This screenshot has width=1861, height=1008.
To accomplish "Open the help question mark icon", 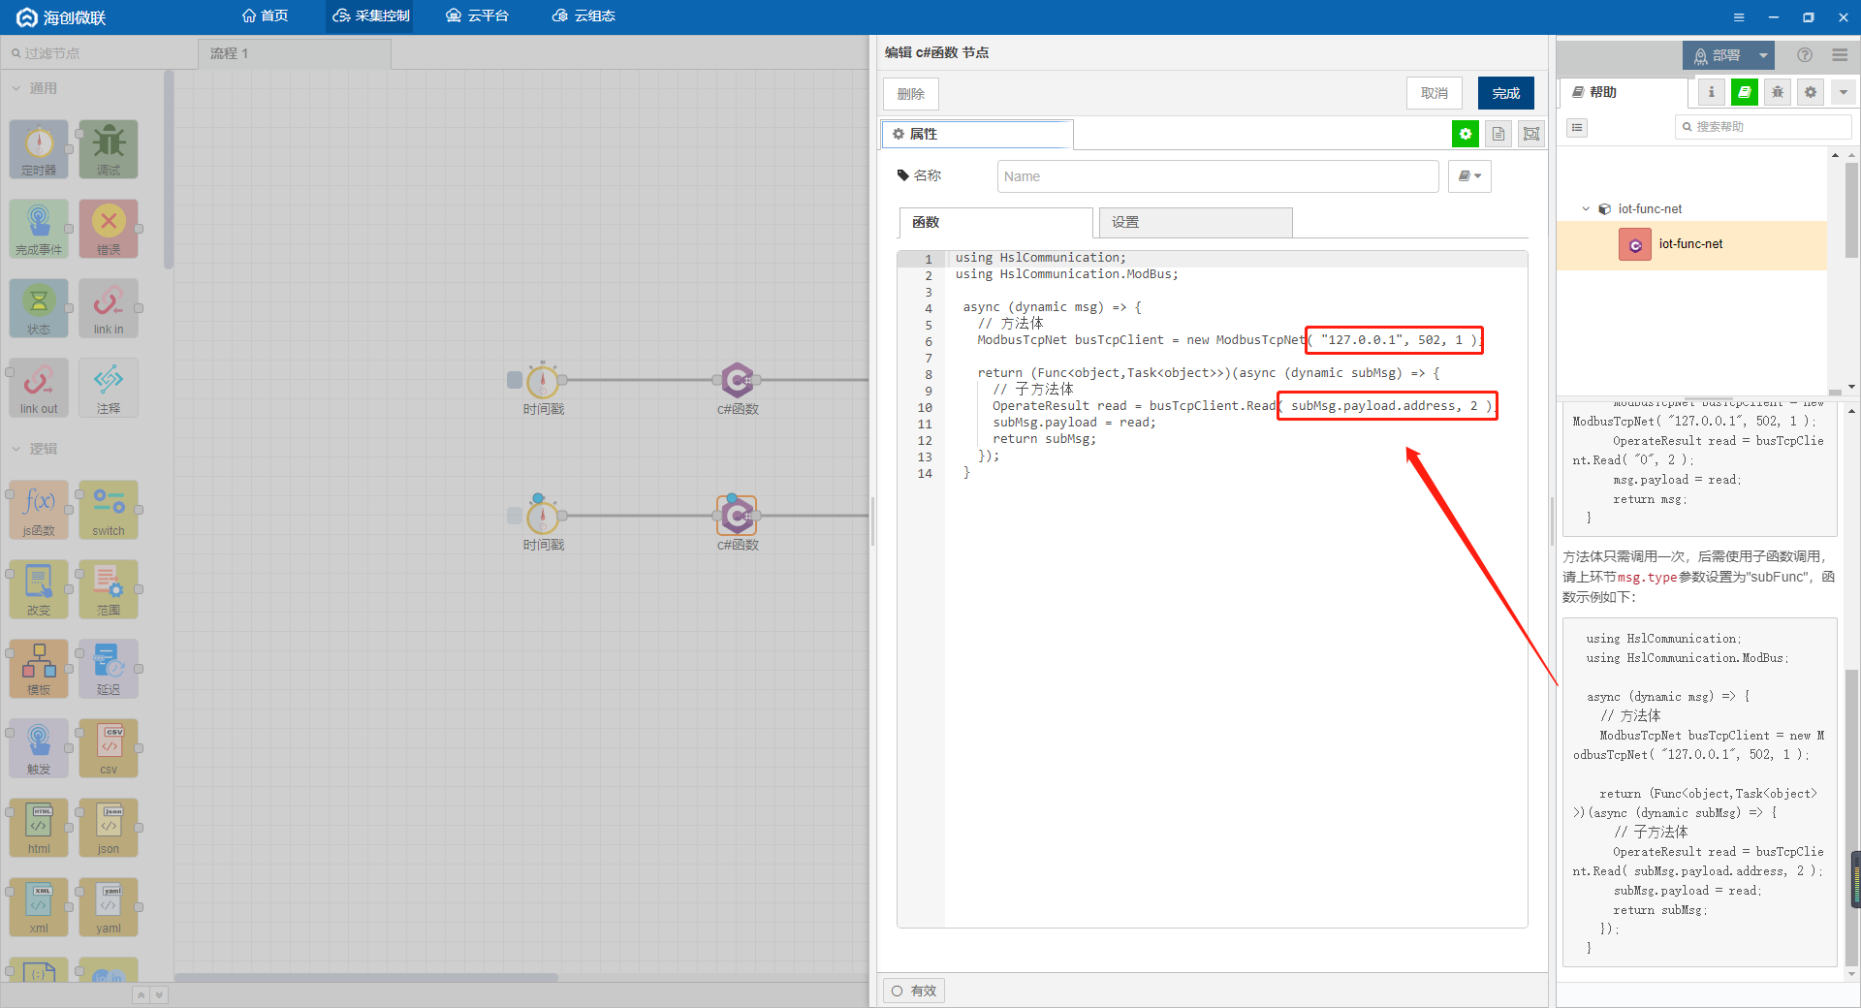I will tap(1805, 55).
